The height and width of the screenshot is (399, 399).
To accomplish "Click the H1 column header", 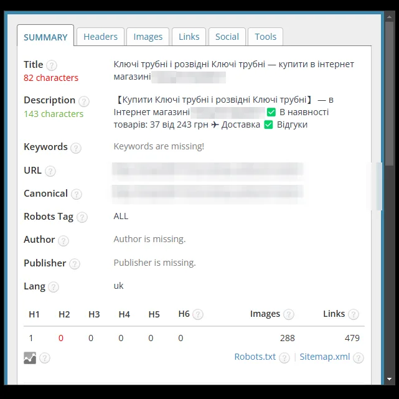I will pyautogui.click(x=34, y=314).
